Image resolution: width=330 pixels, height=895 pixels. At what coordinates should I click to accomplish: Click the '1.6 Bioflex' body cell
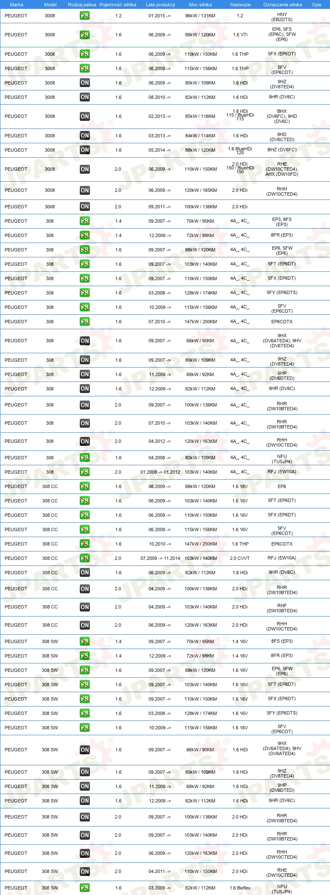[x=240, y=888]
